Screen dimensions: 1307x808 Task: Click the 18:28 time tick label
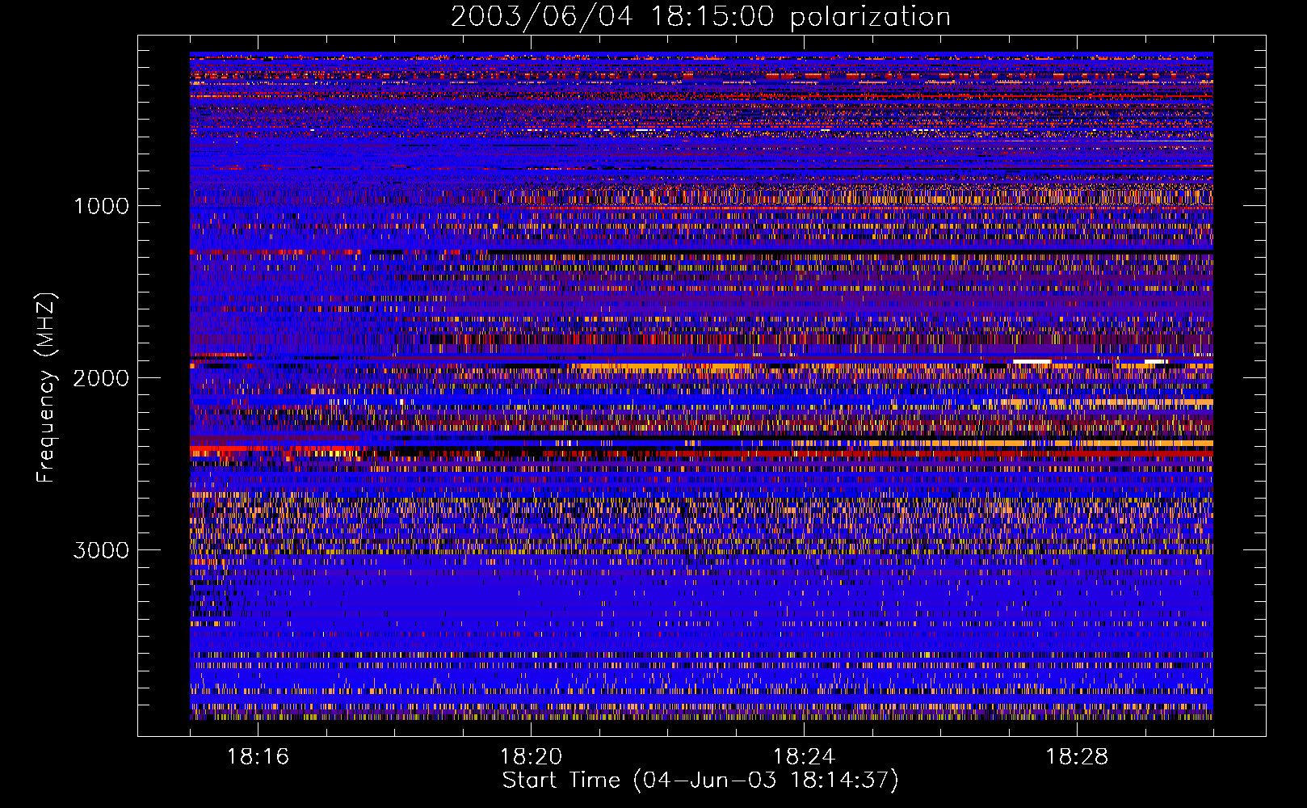(x=1077, y=757)
